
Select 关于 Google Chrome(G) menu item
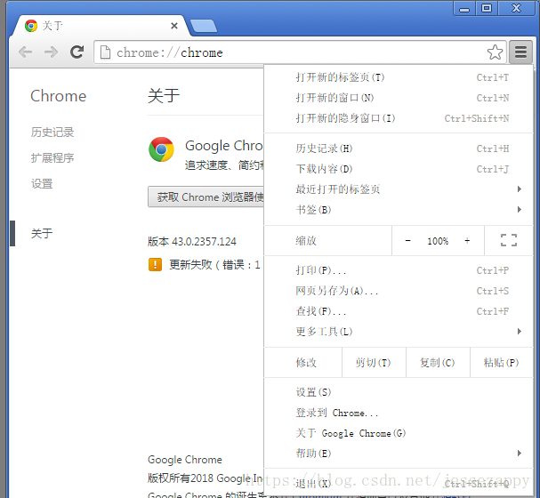point(399,433)
